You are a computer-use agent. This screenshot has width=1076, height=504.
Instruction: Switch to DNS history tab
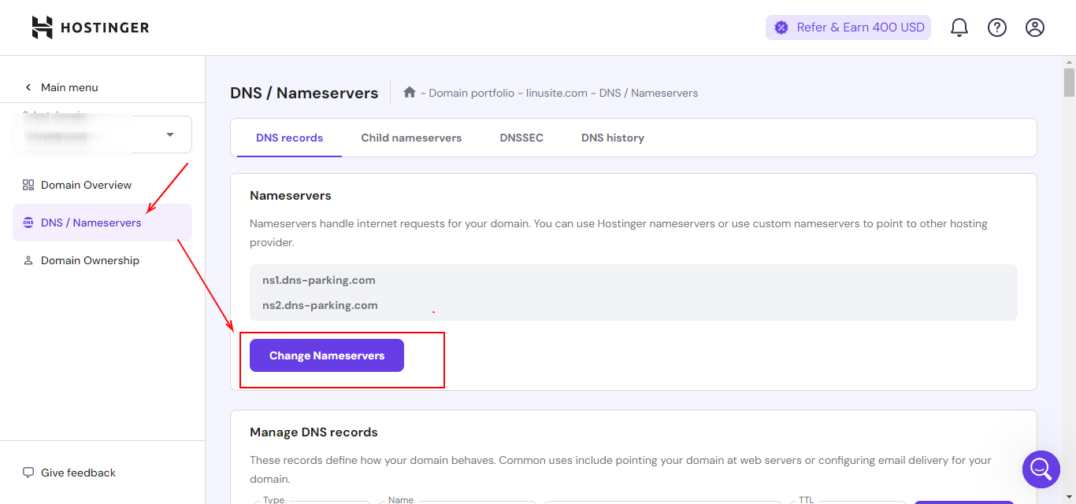click(x=613, y=138)
